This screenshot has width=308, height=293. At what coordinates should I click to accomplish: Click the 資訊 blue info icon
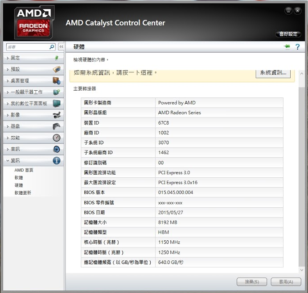click(57, 161)
